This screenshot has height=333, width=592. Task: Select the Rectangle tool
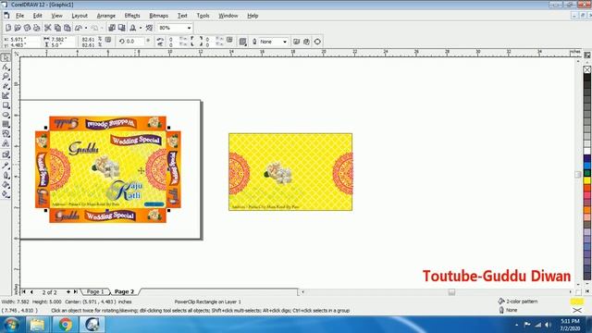(6, 105)
